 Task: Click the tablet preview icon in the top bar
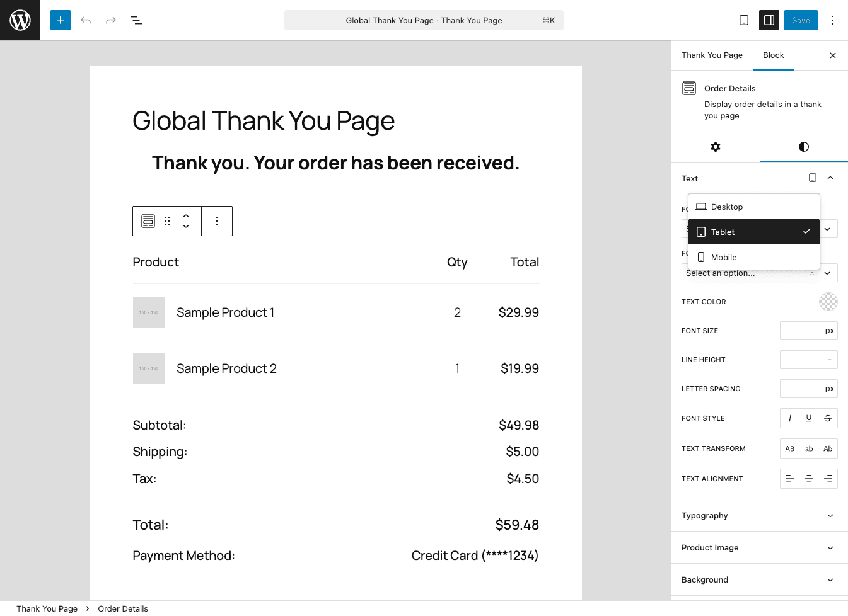[x=744, y=20]
